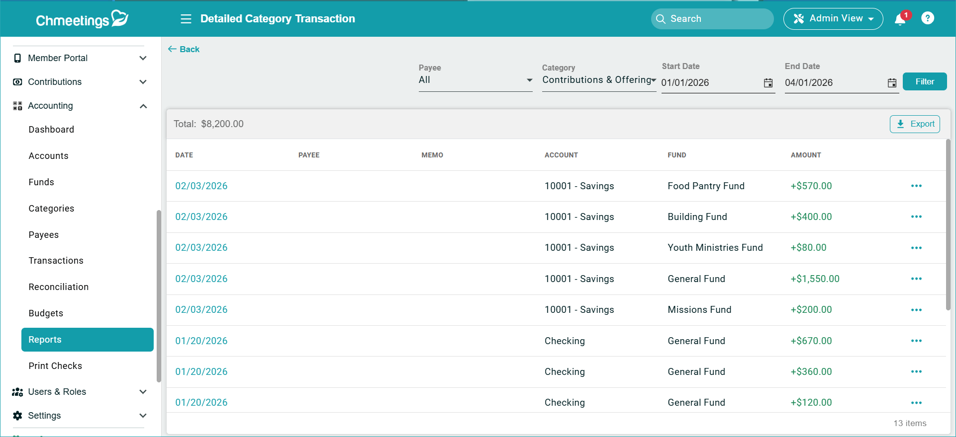Open the Funds menu item
956x437 pixels.
click(41, 182)
